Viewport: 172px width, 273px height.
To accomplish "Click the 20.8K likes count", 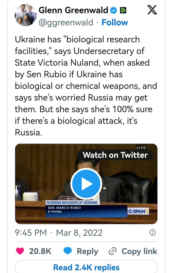I will point(40,251).
